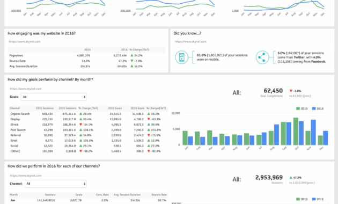Click the Email channel row label
The image size is (338, 204).
(14, 141)
